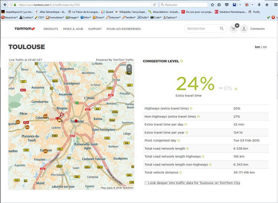The width and height of the screenshot is (278, 203).
Task: Click the user account avatar icon
Action: point(244,29)
